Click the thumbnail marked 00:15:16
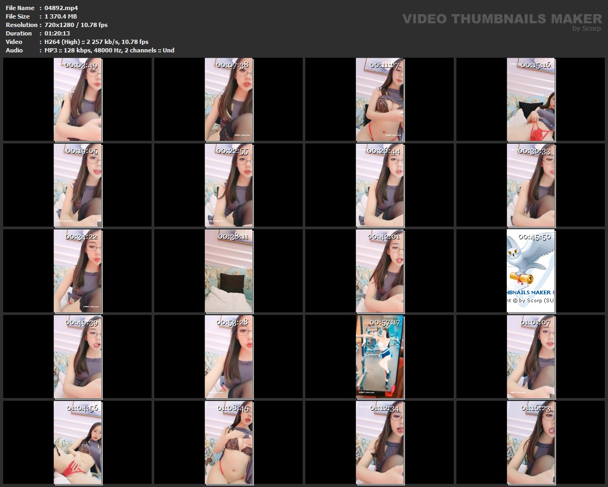 click(x=531, y=100)
